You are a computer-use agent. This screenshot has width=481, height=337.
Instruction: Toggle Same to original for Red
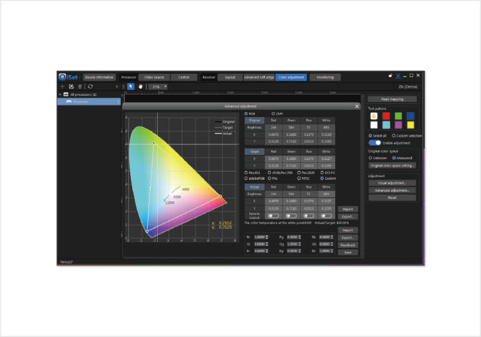[273, 215]
